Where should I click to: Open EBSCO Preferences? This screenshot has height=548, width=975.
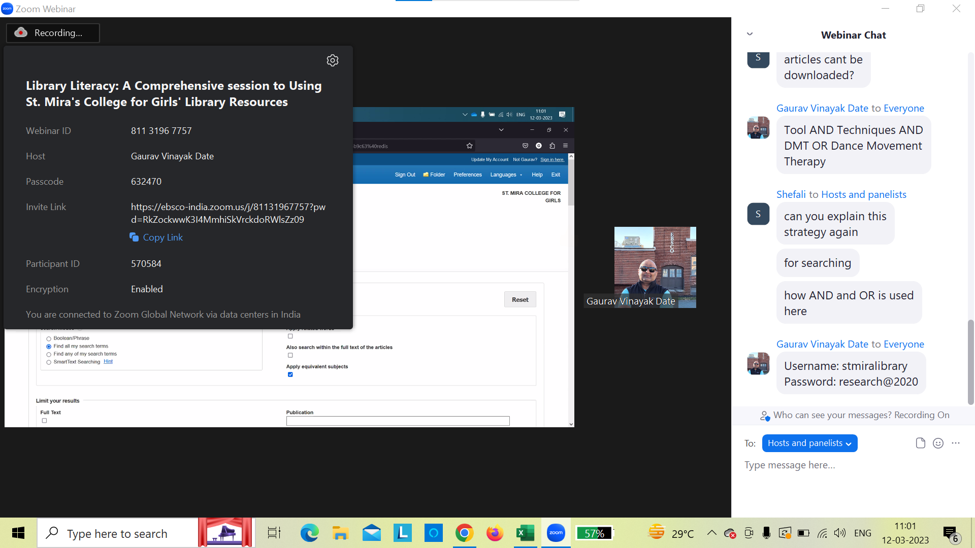[x=468, y=175]
